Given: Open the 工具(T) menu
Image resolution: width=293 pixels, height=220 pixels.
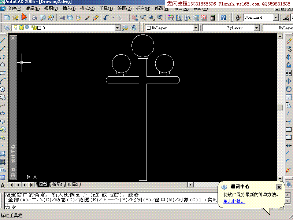Looking at the screenshot, I should coord(106,8).
